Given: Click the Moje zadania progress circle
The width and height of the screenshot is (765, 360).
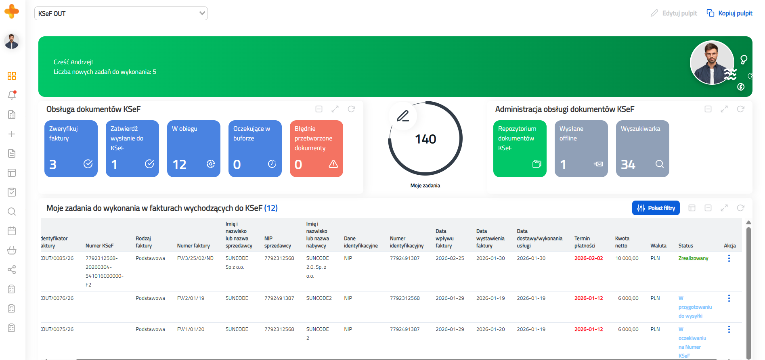Looking at the screenshot, I should (x=425, y=138).
